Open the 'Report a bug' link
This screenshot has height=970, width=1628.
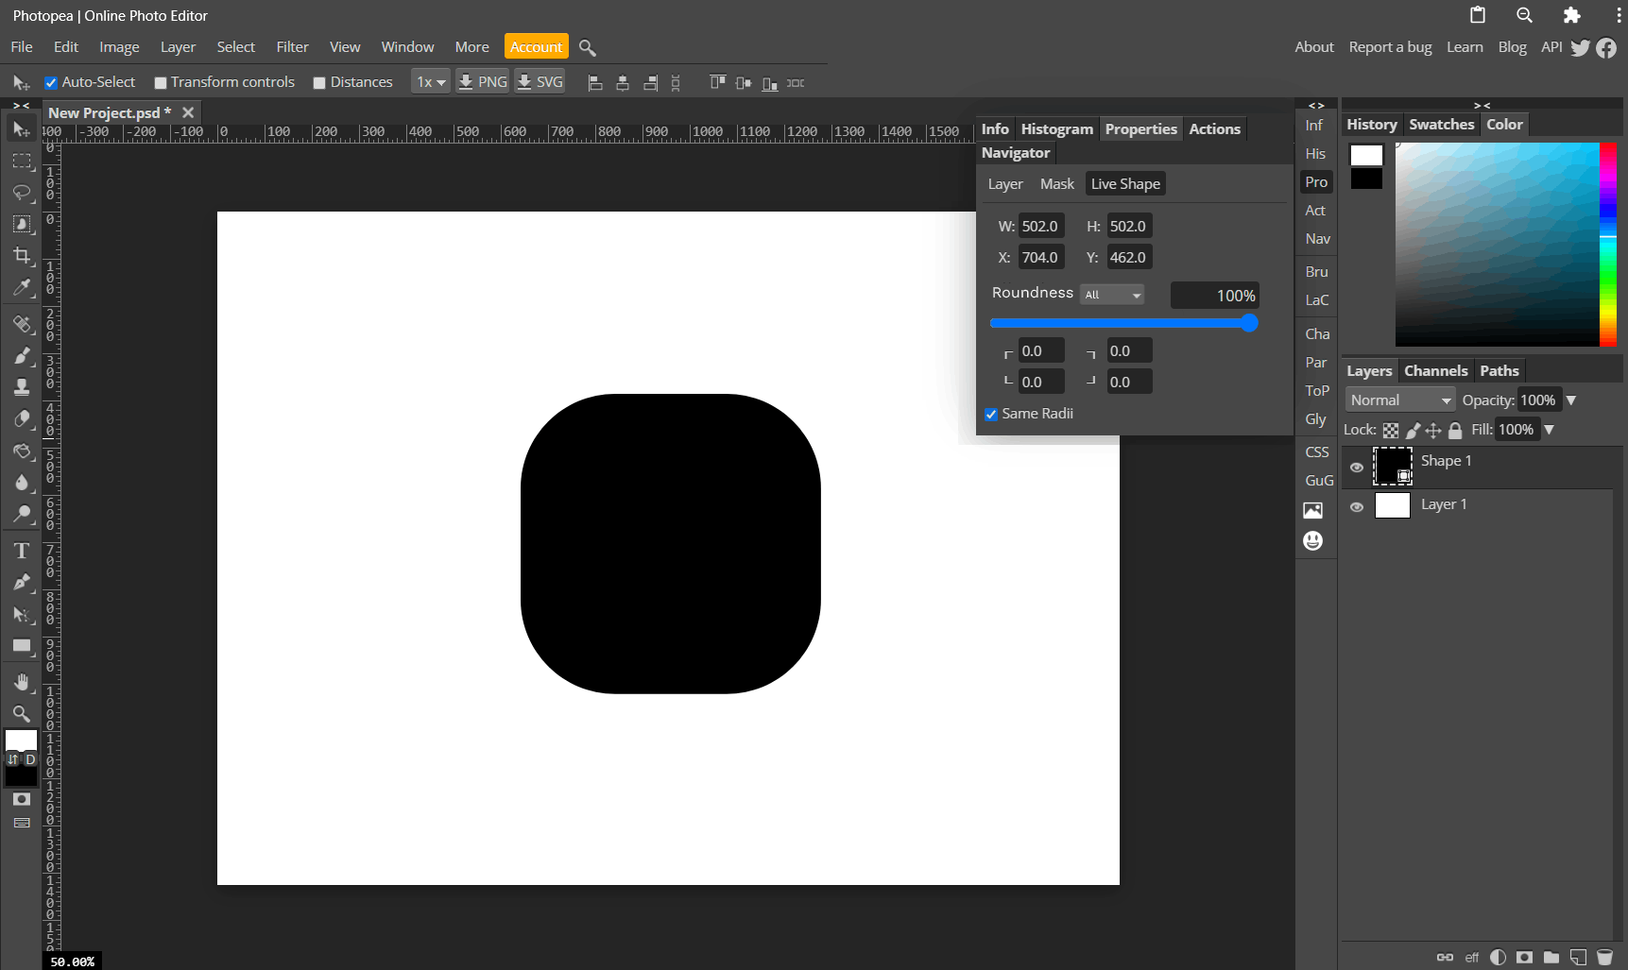coord(1390,46)
